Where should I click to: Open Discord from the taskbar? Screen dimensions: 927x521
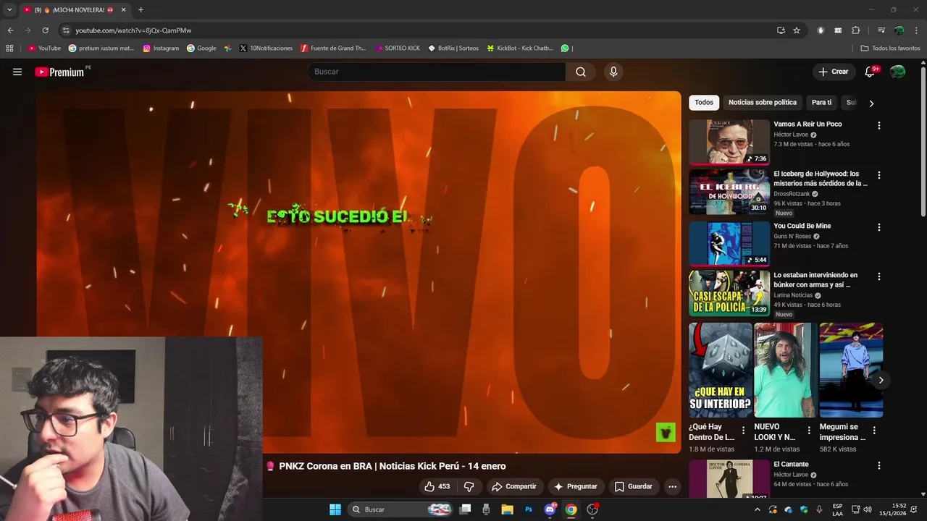click(x=550, y=509)
